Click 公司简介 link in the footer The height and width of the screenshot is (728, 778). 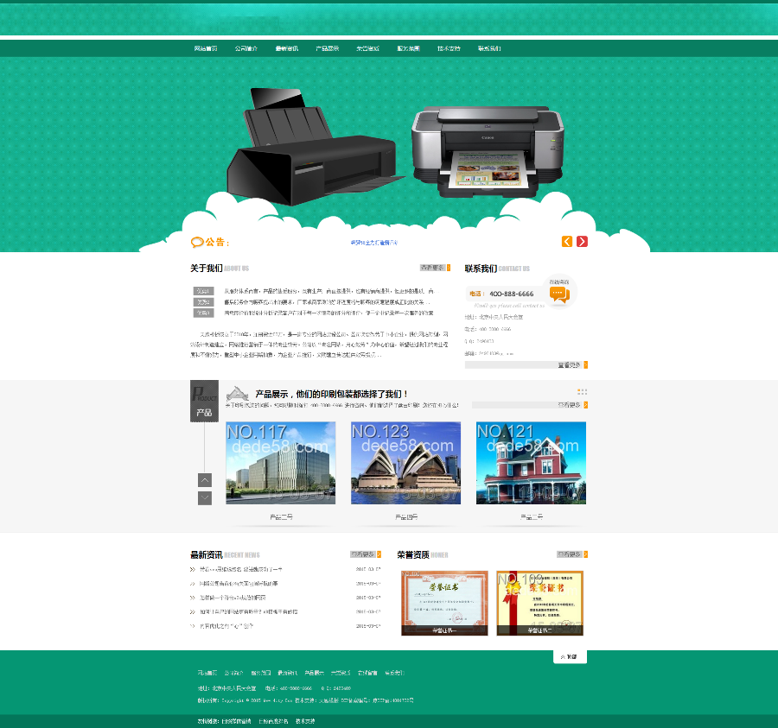233,673
